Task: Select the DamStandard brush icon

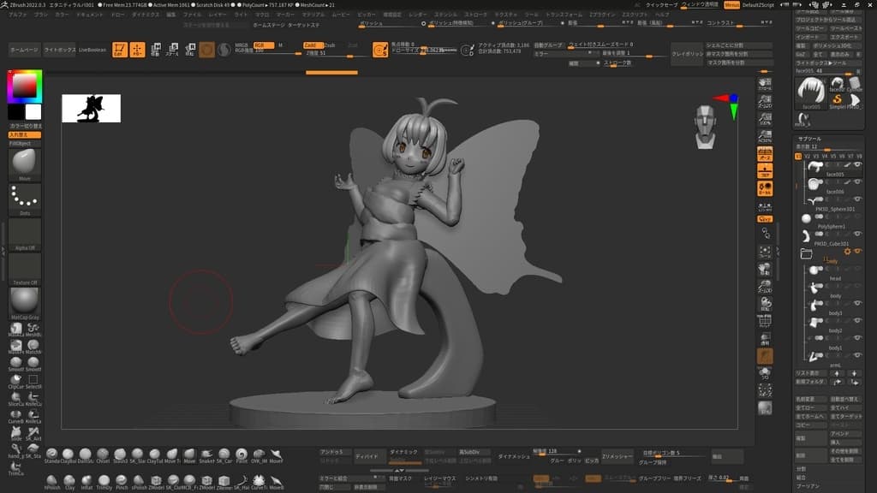Action: 86,455
